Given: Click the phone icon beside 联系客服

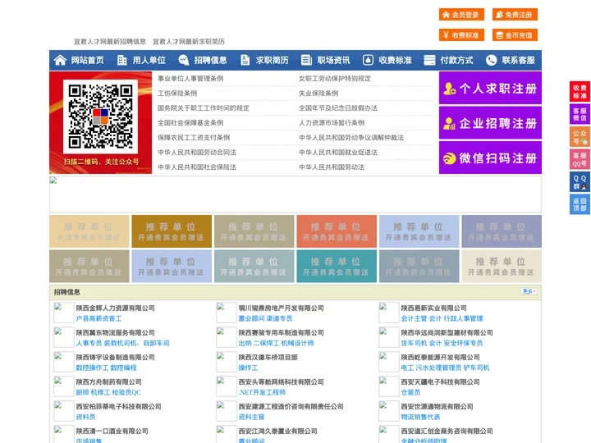Looking at the screenshot, I should pyautogui.click(x=491, y=60).
